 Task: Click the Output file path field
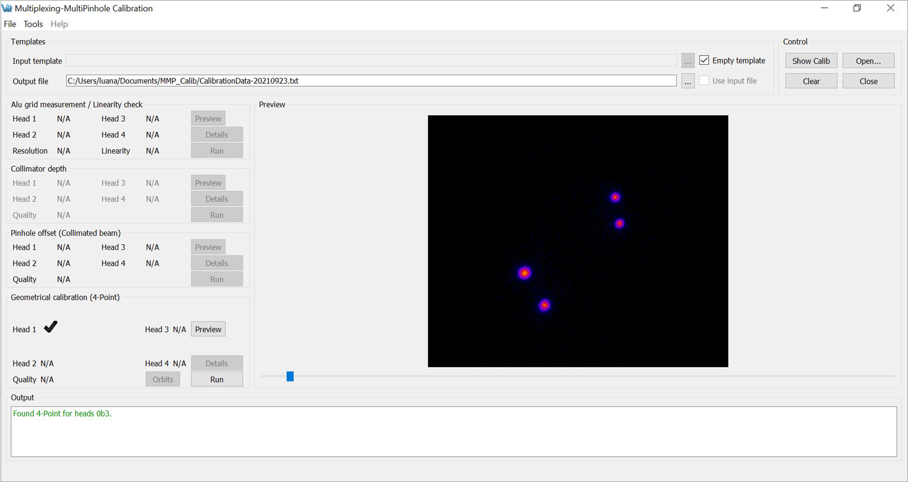tap(371, 81)
